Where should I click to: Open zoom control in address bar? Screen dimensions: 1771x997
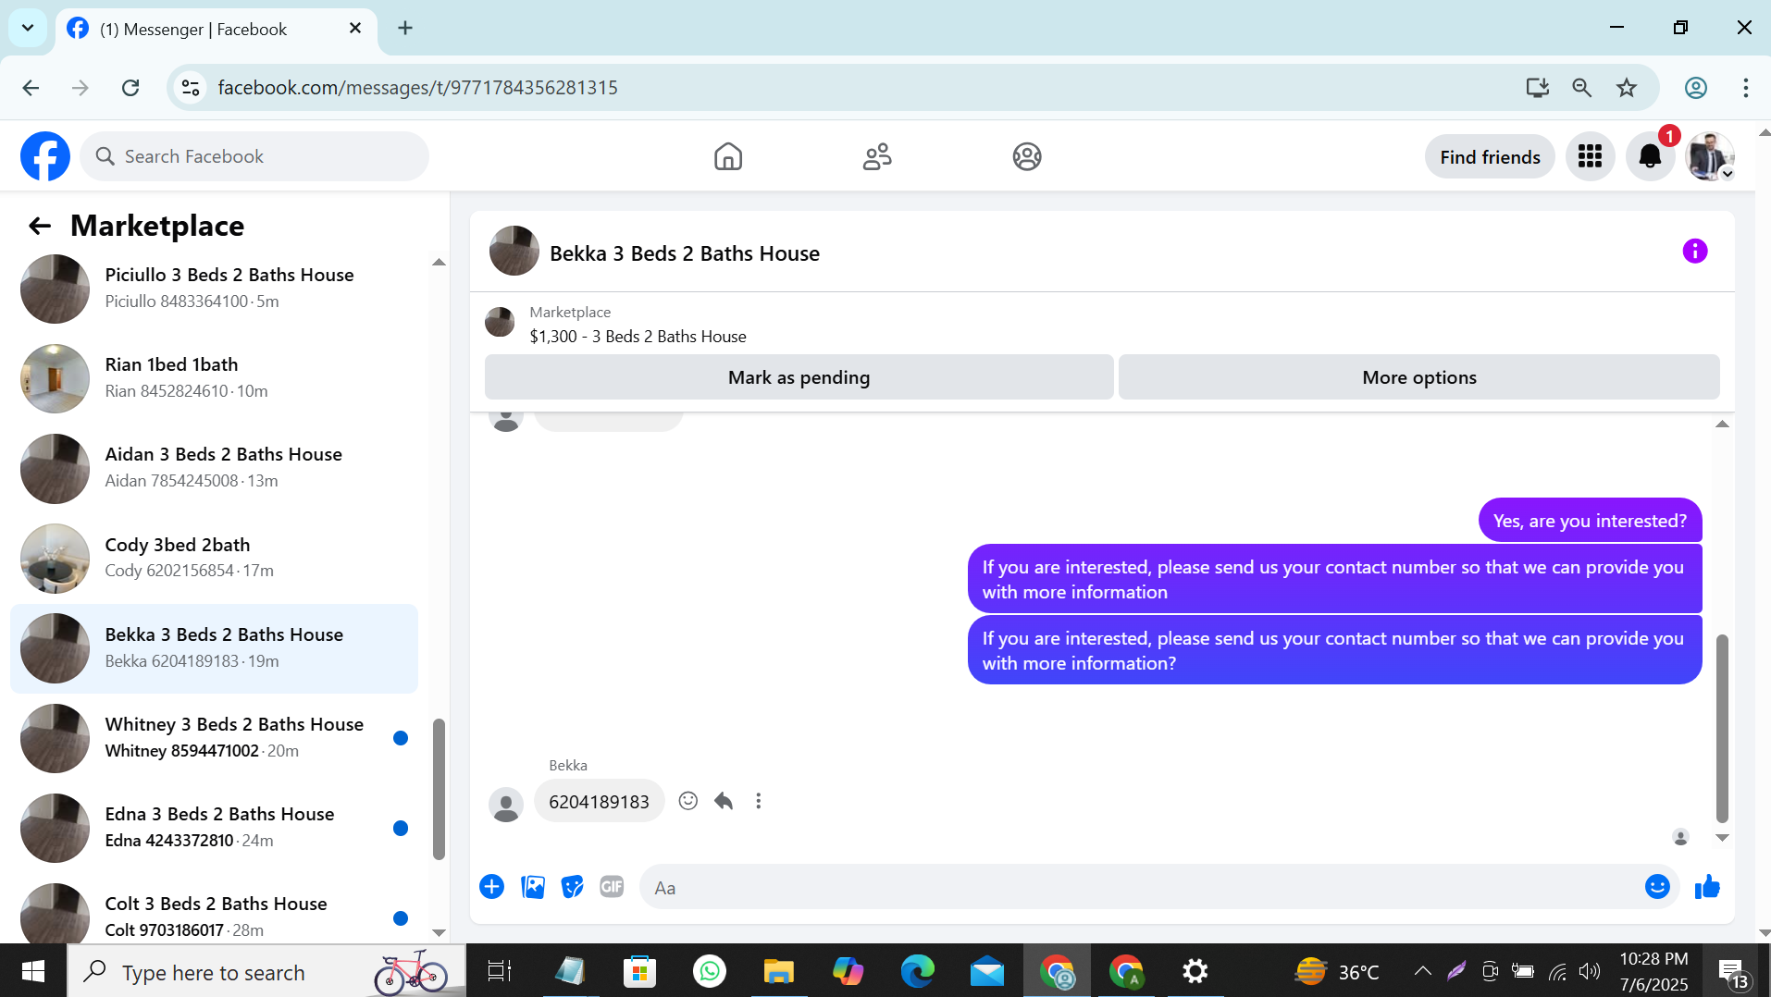coord(1582,88)
